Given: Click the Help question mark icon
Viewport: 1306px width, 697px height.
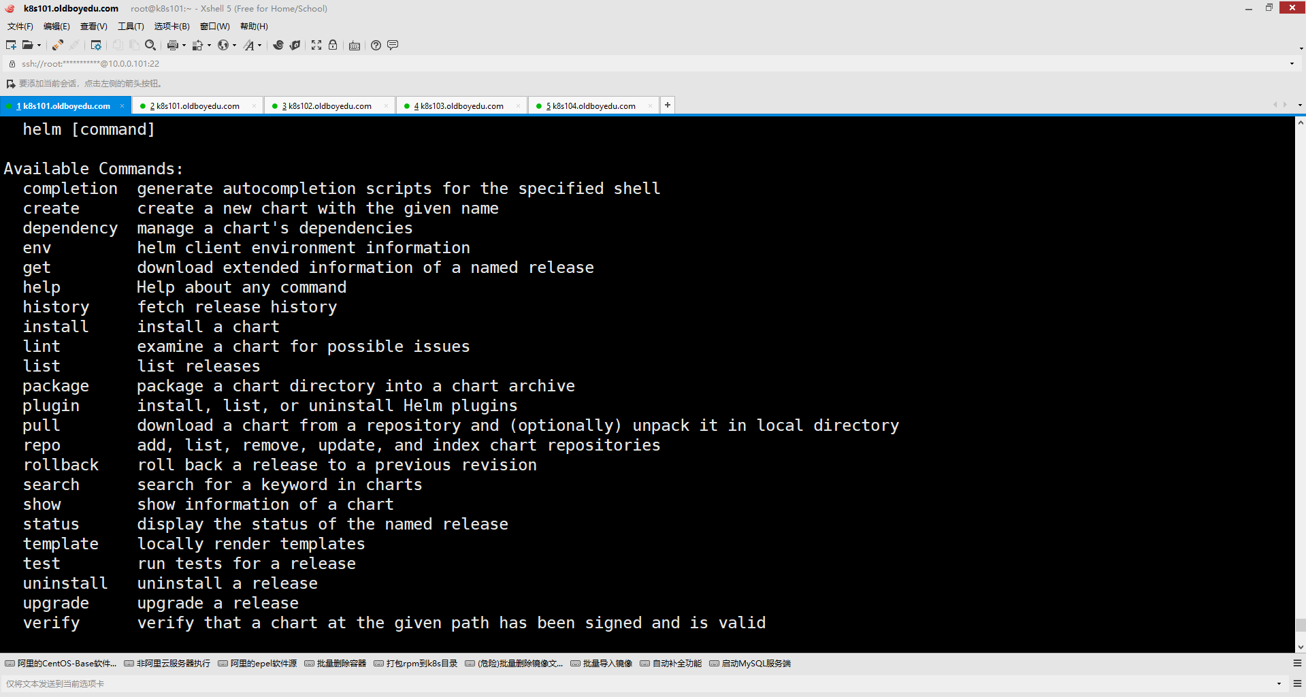Looking at the screenshot, I should click(376, 46).
